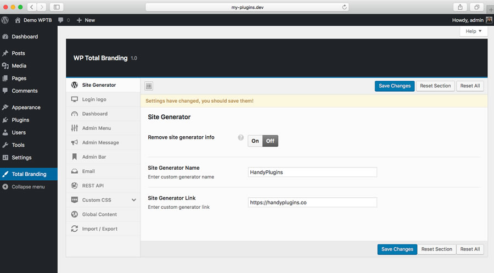Click the Collapse menu arrow icon
Screen dimensions: 494x273
tap(5, 187)
